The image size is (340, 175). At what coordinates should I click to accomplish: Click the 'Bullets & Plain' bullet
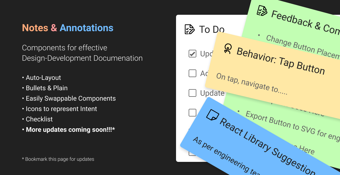(x=45, y=88)
